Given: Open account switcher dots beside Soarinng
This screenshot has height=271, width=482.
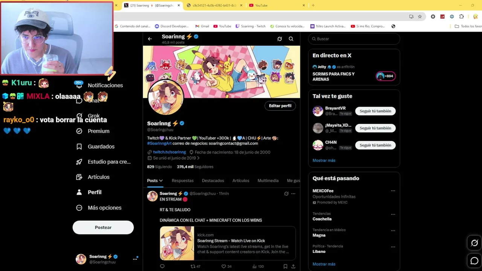Looking at the screenshot, I should (x=135, y=259).
